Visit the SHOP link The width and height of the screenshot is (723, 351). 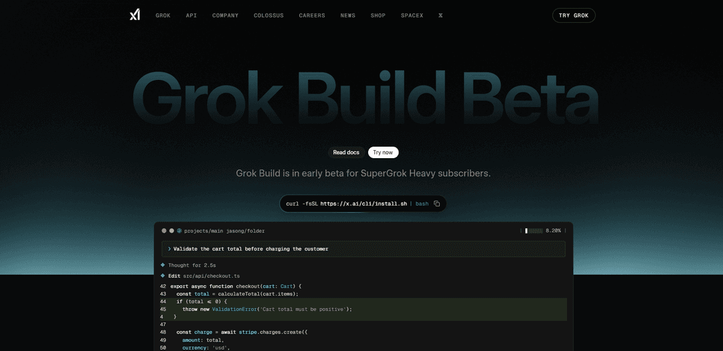(x=378, y=15)
